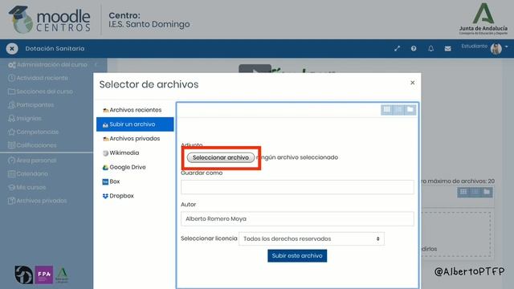Screen dimensions: 514x289
Task: Click the FPA purple logo in footer
Action: point(43,275)
